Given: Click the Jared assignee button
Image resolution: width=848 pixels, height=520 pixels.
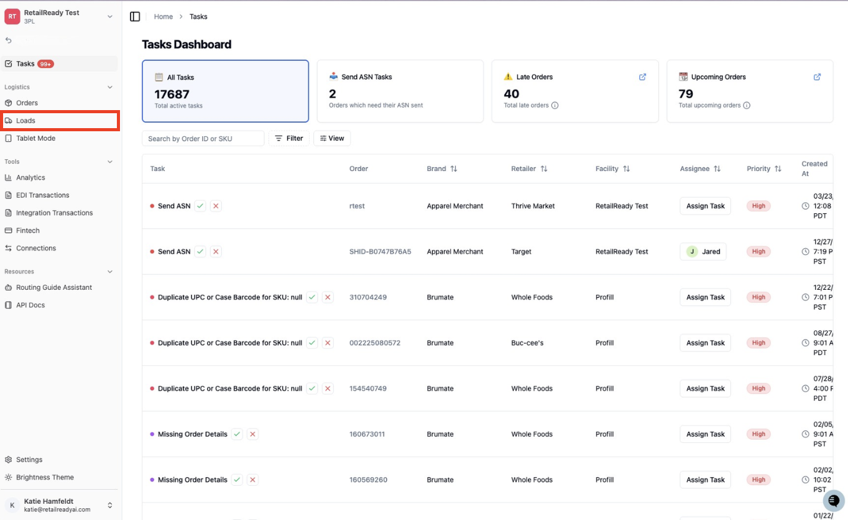Looking at the screenshot, I should pyautogui.click(x=703, y=251).
